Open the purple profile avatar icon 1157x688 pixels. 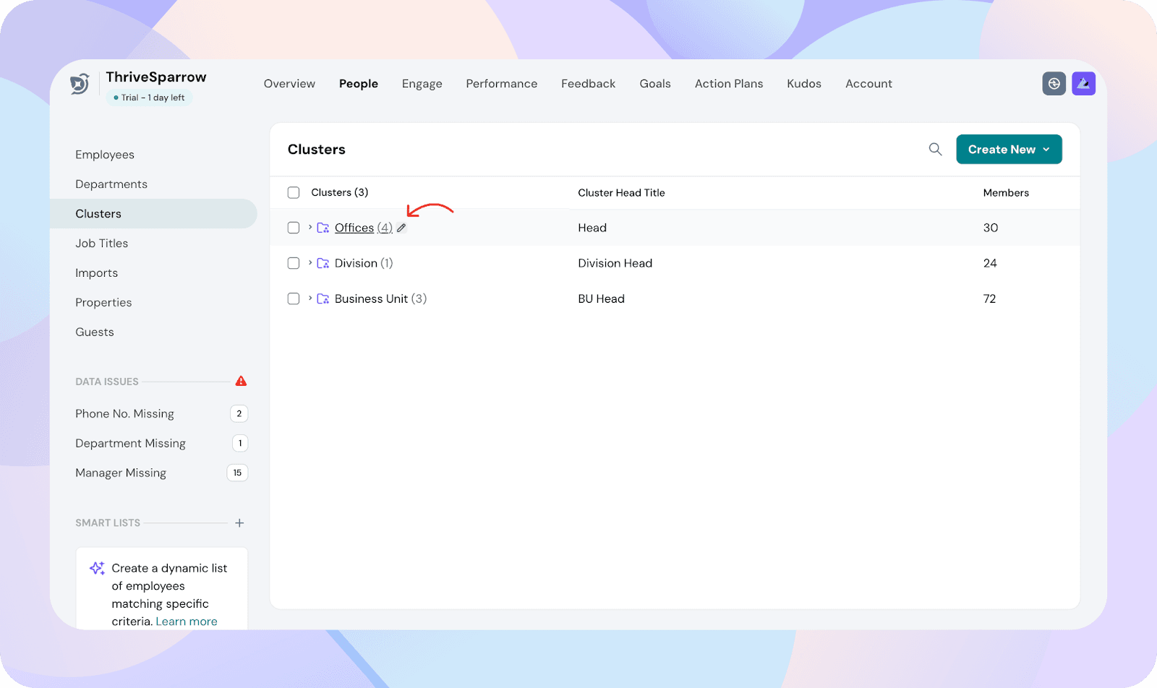(1083, 84)
